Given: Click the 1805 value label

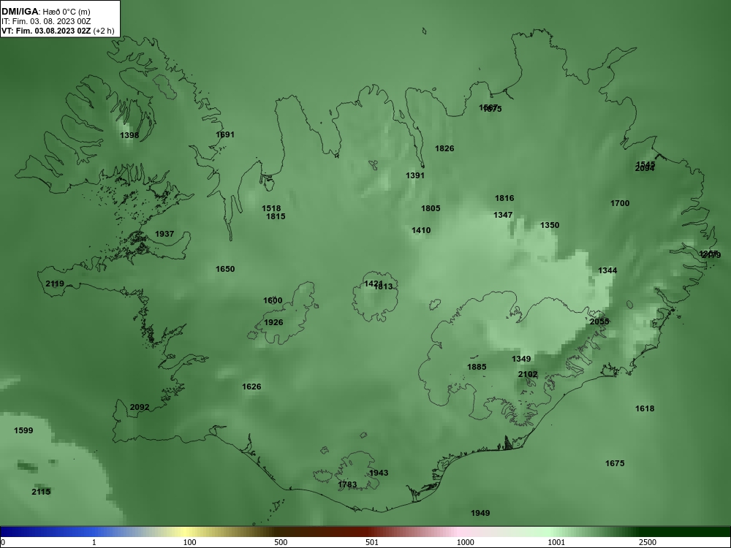Looking at the screenshot, I should pos(431,208).
